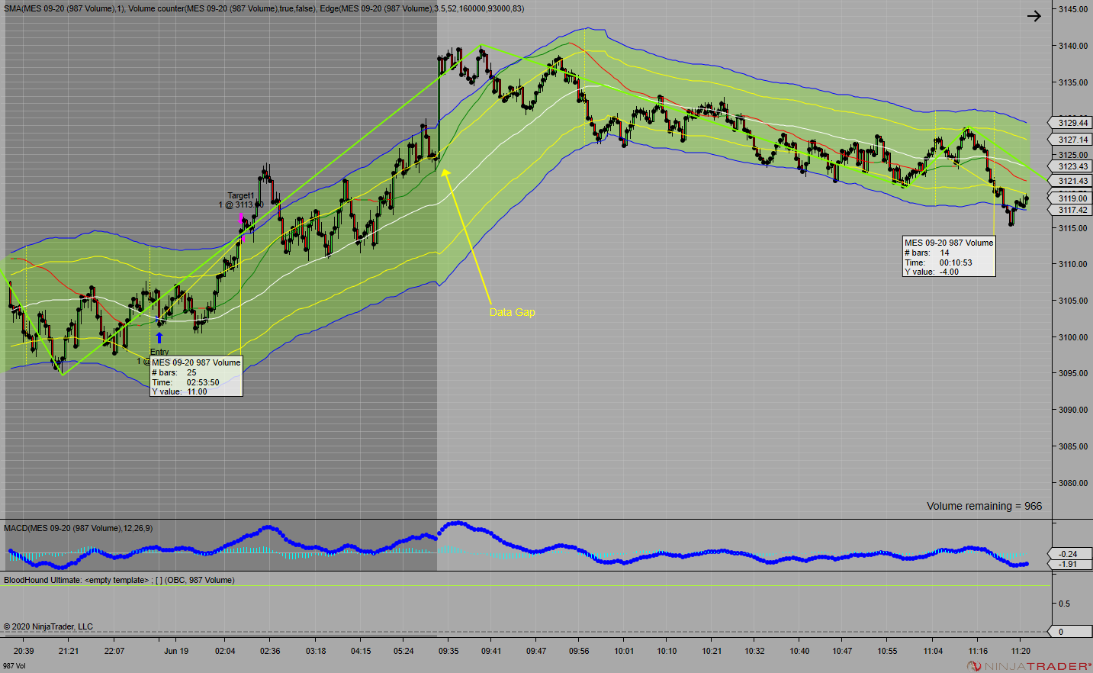Screen dimensions: 1093x673
Task: Click the 3140.00 price axis label
Action: [x=1072, y=46]
